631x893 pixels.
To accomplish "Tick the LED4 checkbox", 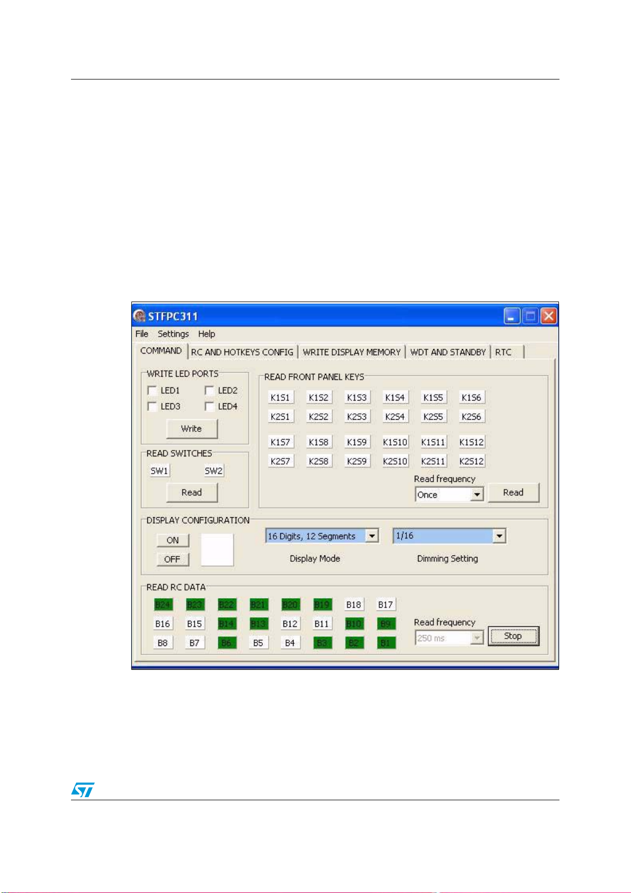I will 209,406.
